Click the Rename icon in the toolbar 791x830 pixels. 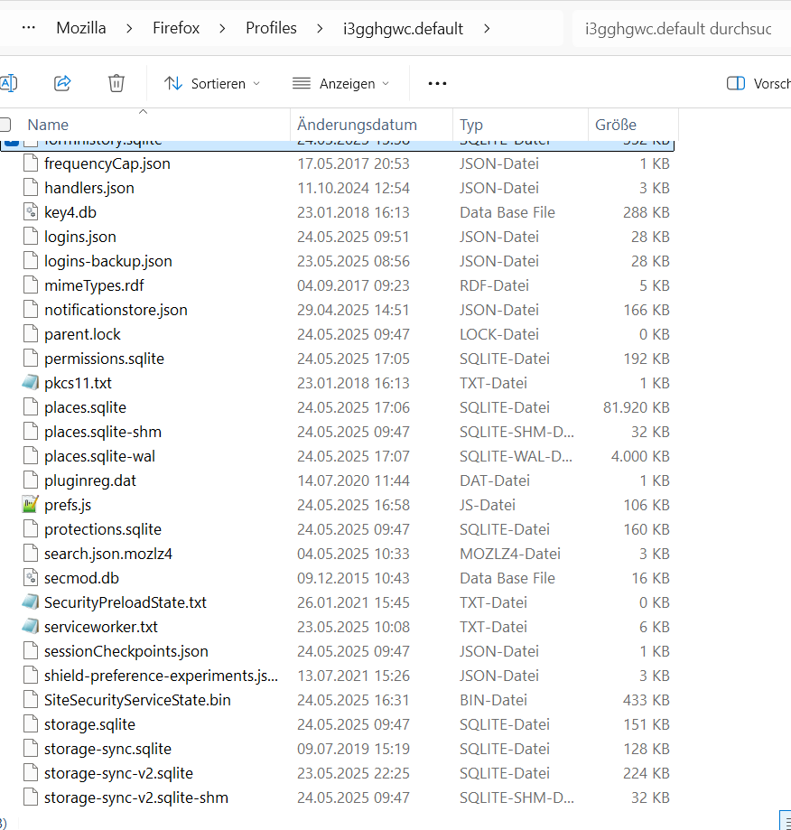[x=8, y=83]
